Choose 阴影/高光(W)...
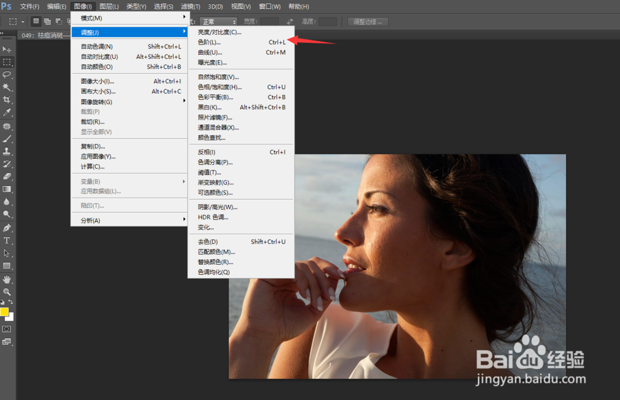The width and height of the screenshot is (620, 400). click(241, 207)
